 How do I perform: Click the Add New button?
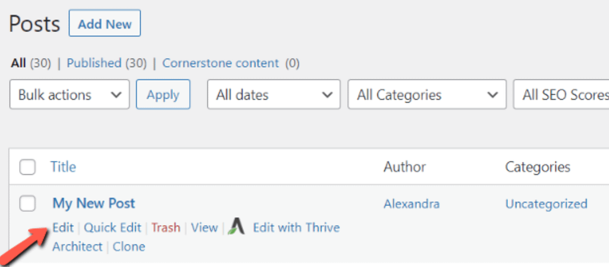(105, 24)
